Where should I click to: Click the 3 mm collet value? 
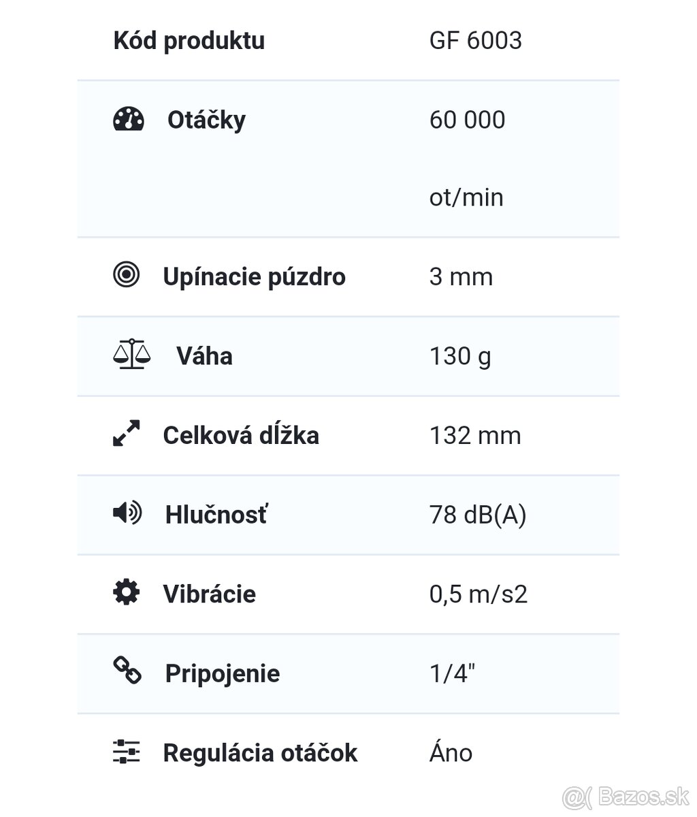[461, 277]
